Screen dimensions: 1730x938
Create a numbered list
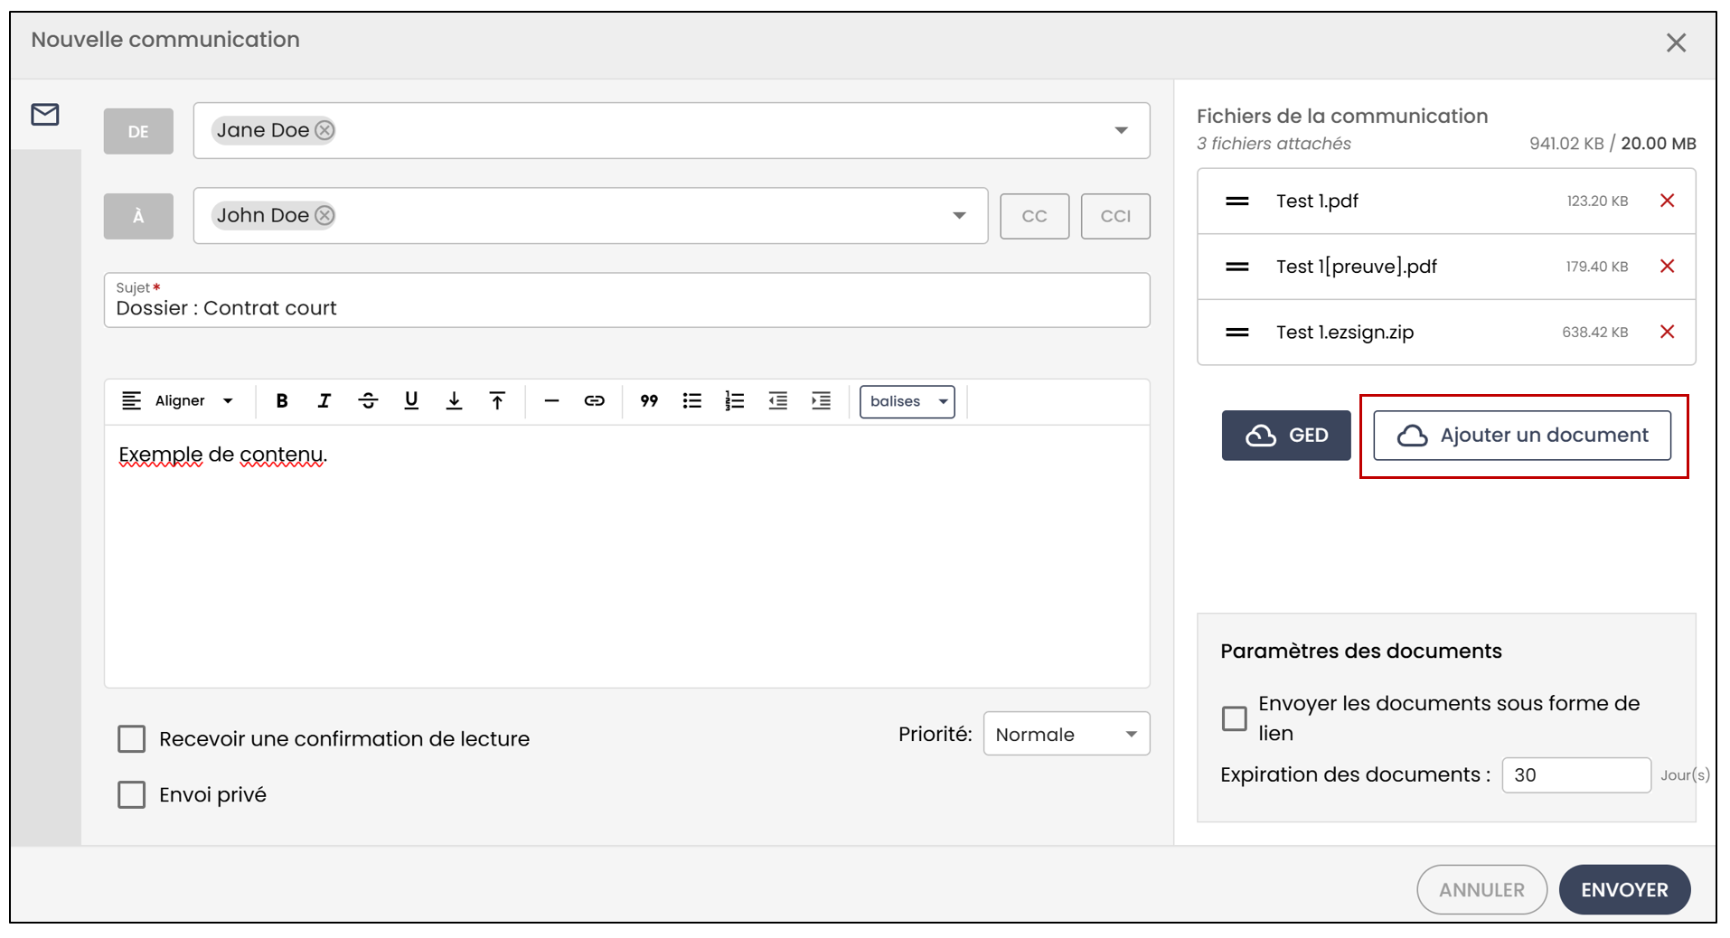click(x=735, y=401)
